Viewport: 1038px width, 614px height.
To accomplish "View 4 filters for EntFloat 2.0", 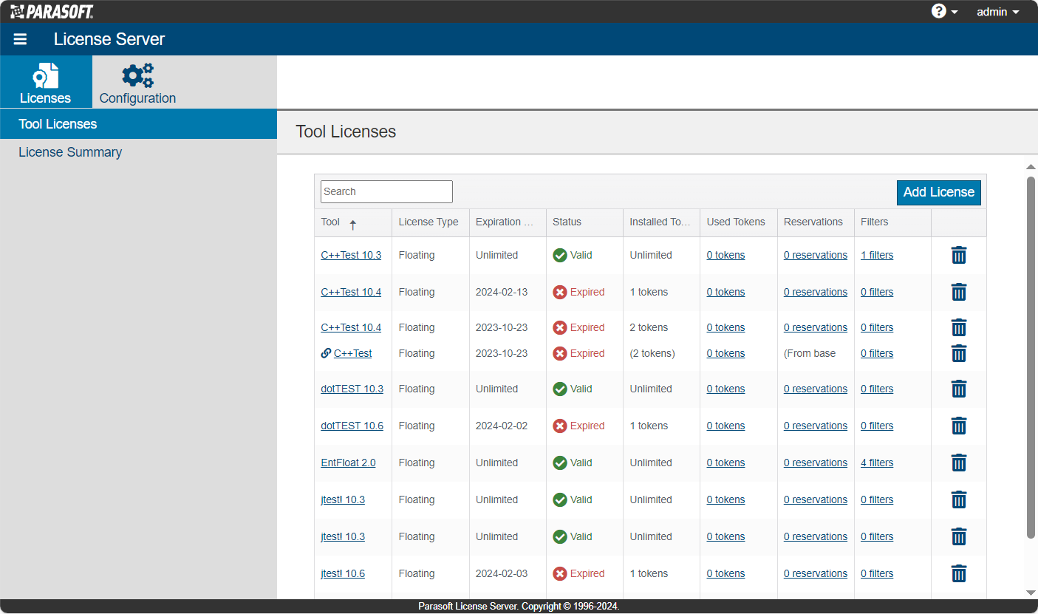I will [x=877, y=463].
